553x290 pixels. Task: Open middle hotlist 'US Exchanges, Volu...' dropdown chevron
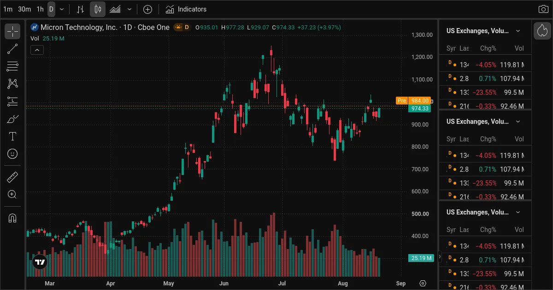click(518, 122)
